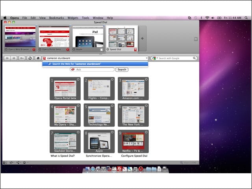The width and height of the screenshot is (252, 189).
Task: Open speed dial 4 My Opera thumbnail
Action: pyautogui.click(x=65, y=115)
